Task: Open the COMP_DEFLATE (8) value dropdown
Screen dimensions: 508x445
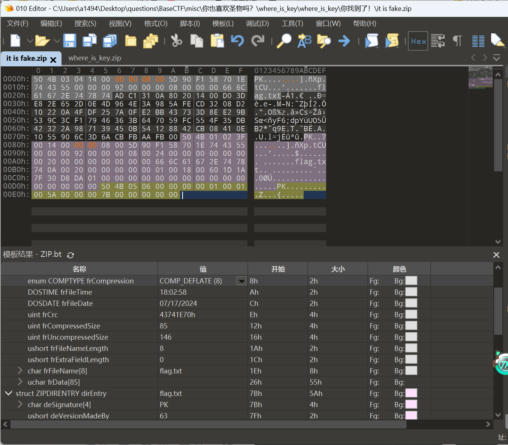Action: (x=242, y=281)
